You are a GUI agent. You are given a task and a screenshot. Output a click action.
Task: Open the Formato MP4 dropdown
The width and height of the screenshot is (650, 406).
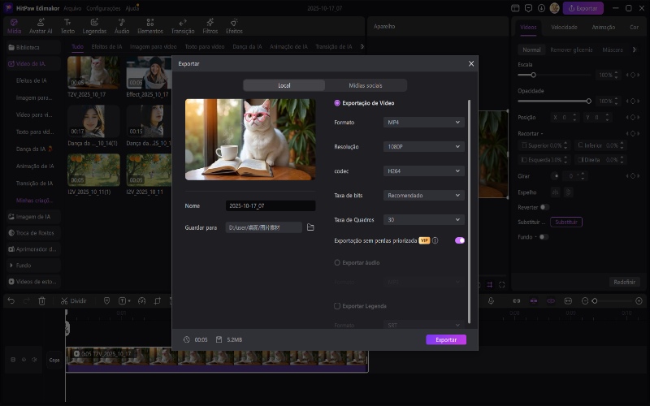[423, 122]
